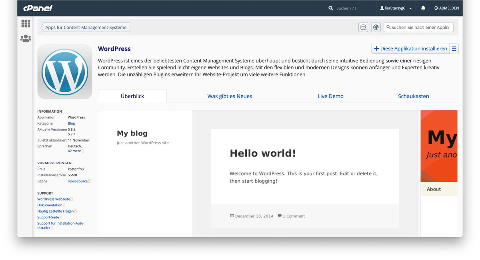Open the open-source license link
Image resolution: width=480 pixels, height=260 pixels.
coord(78,181)
